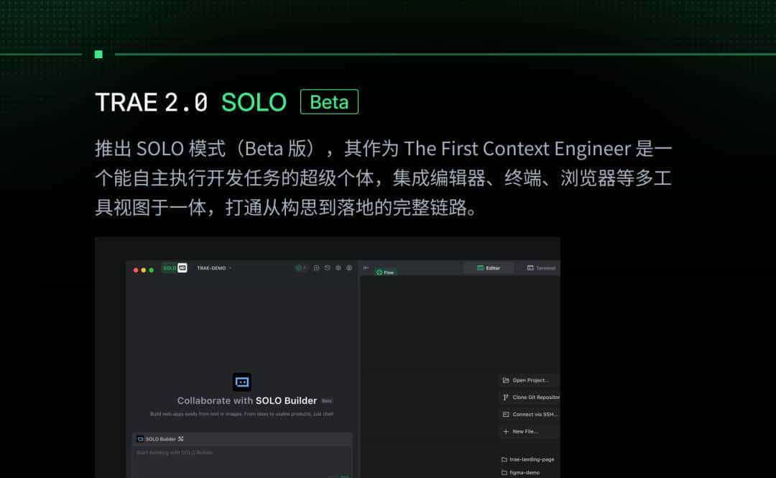Click the trae-landing-page folder icon
Screen dimensions: 776x478
click(504, 459)
